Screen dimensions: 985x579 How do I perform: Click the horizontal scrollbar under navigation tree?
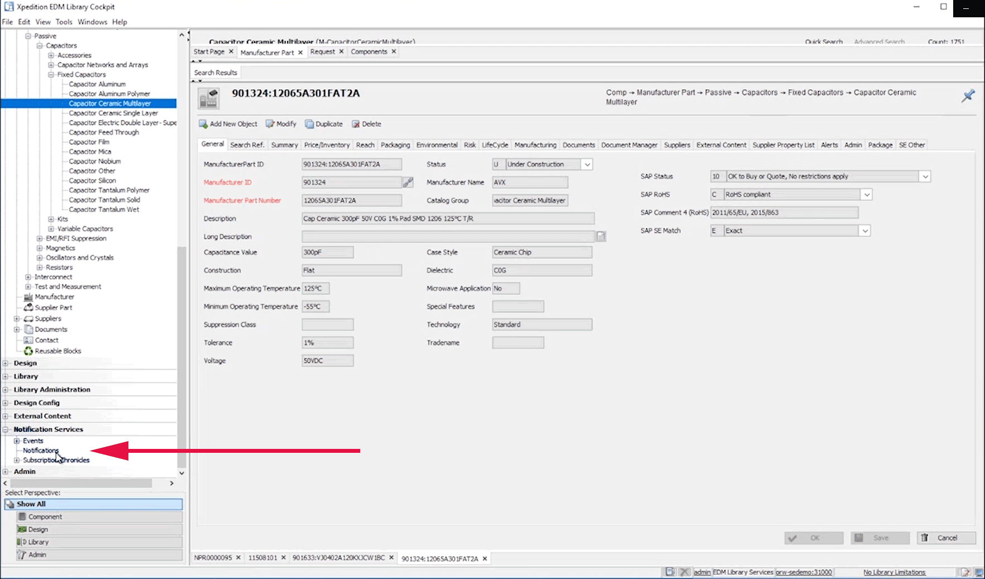pos(81,483)
